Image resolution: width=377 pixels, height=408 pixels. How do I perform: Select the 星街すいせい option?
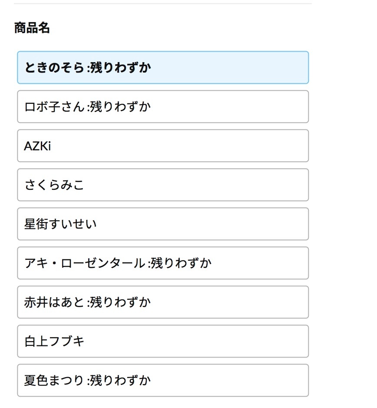tap(163, 224)
